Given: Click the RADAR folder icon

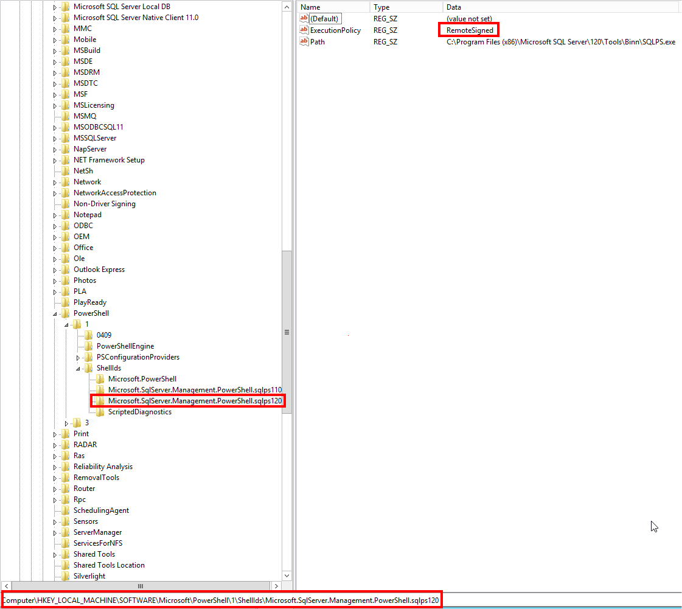Looking at the screenshot, I should (x=66, y=445).
